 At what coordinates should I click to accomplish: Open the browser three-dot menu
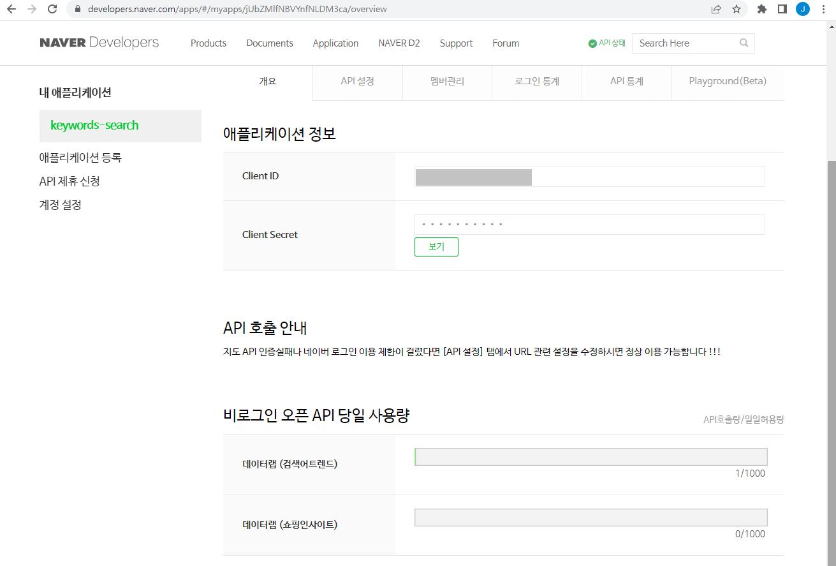(823, 9)
